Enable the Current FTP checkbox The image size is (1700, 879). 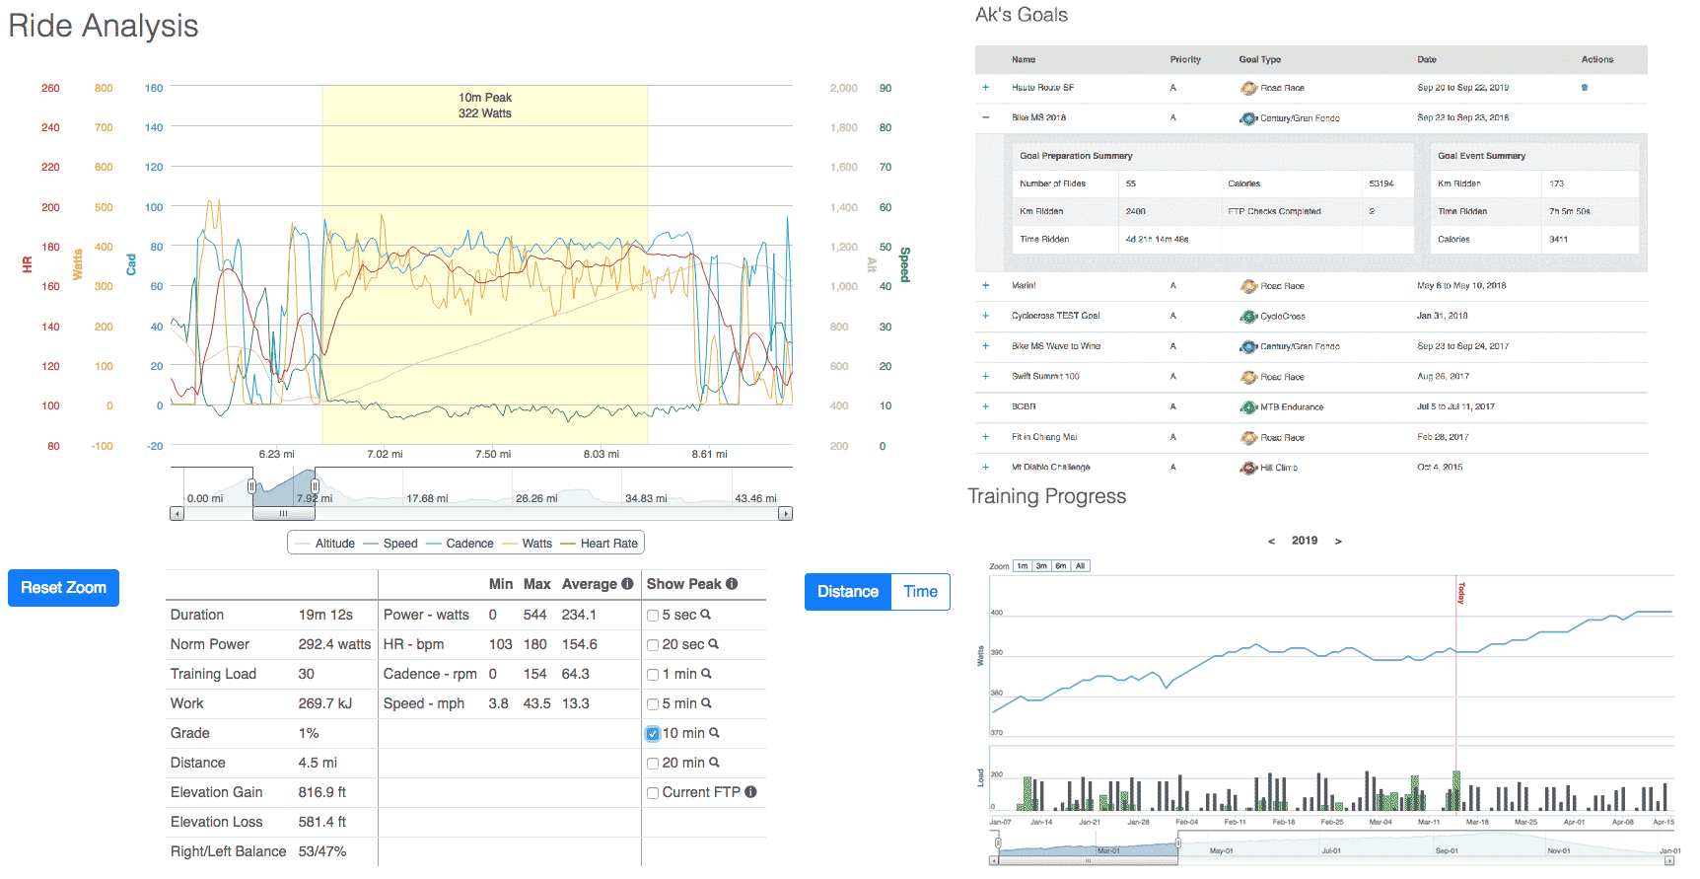[653, 793]
